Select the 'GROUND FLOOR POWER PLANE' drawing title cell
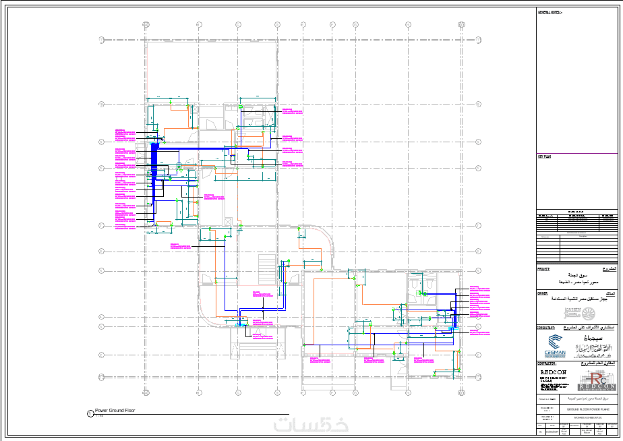The height and width of the screenshot is (441, 623). click(x=588, y=409)
